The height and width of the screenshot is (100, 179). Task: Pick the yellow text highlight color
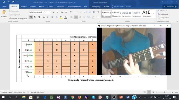(61, 17)
